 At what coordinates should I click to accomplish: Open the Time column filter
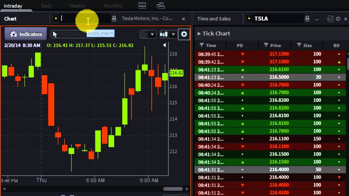202,45
